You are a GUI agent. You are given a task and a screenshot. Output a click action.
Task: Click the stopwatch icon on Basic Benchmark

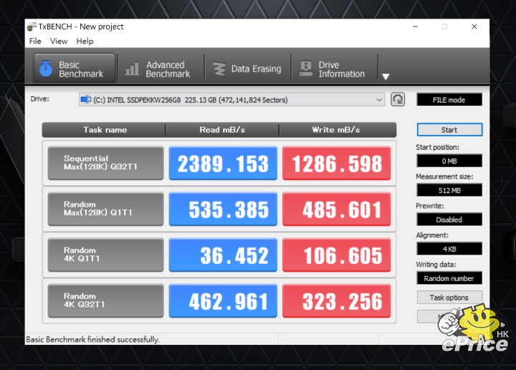(x=46, y=68)
